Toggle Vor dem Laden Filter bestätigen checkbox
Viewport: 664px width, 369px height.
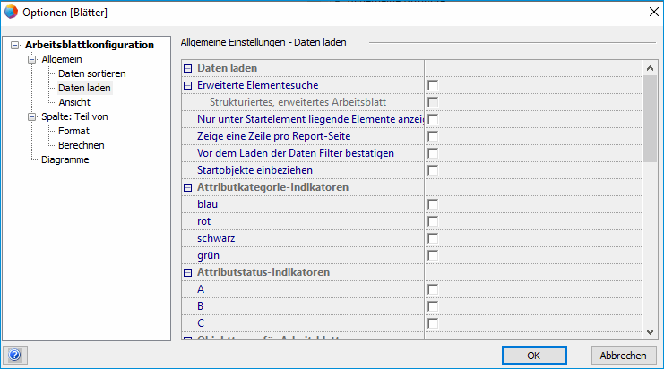click(x=433, y=153)
